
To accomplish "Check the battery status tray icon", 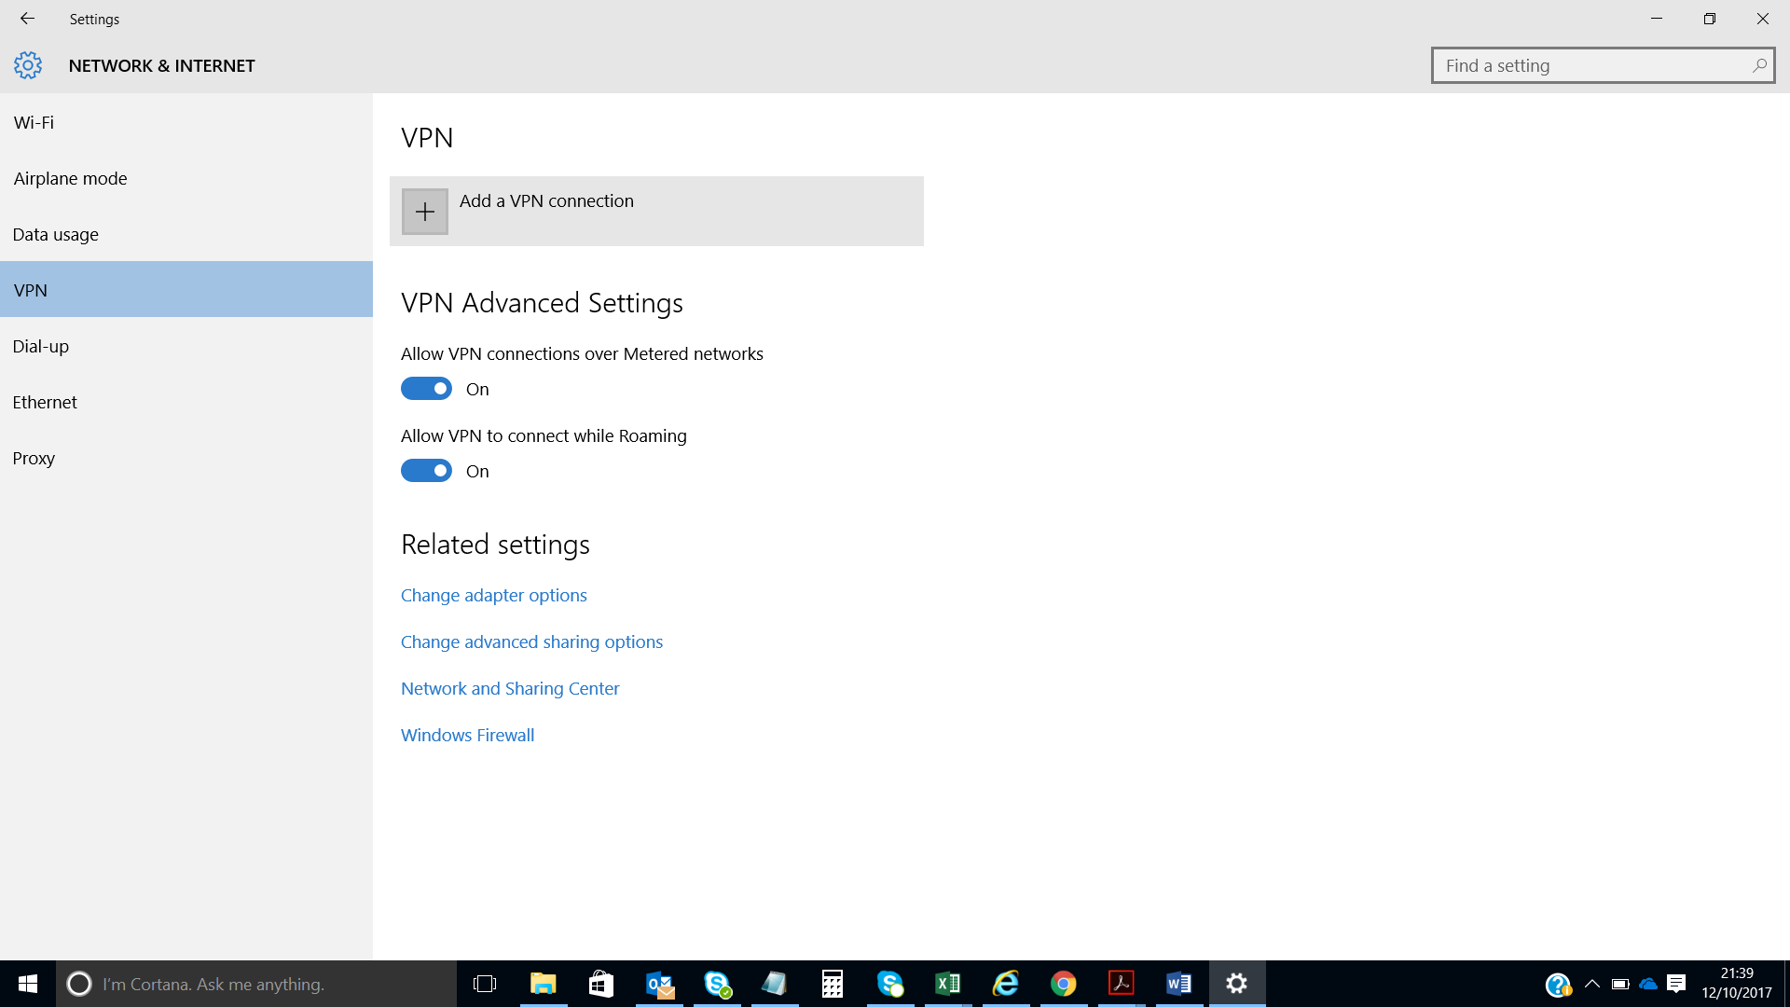I will pyautogui.click(x=1620, y=984).
